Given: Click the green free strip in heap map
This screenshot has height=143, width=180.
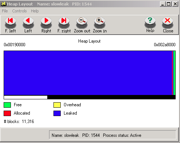Looking at the screenshot, I should pyautogui.click(x=174, y=73).
